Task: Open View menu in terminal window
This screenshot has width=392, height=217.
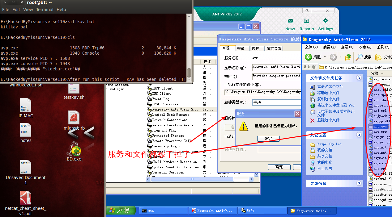Action: tap(28, 10)
